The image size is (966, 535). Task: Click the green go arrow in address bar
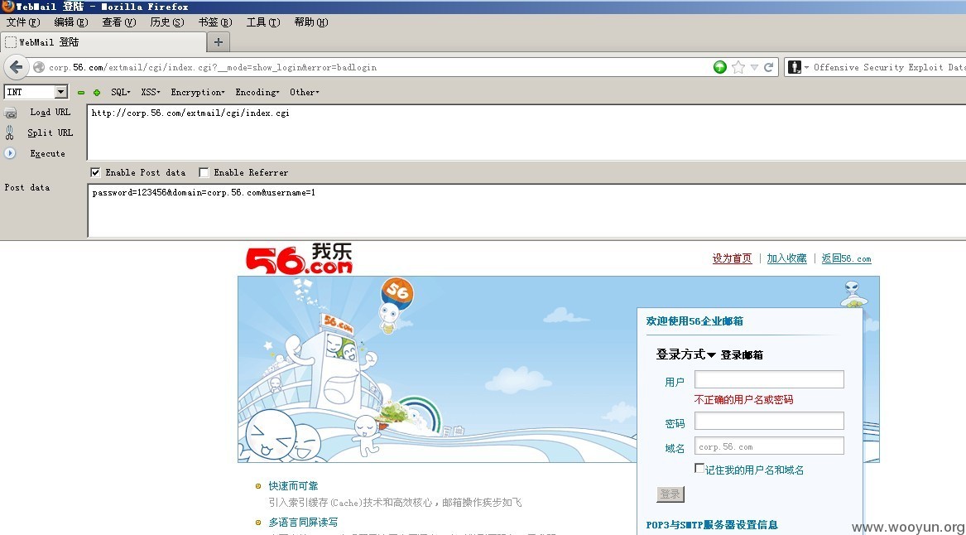719,67
